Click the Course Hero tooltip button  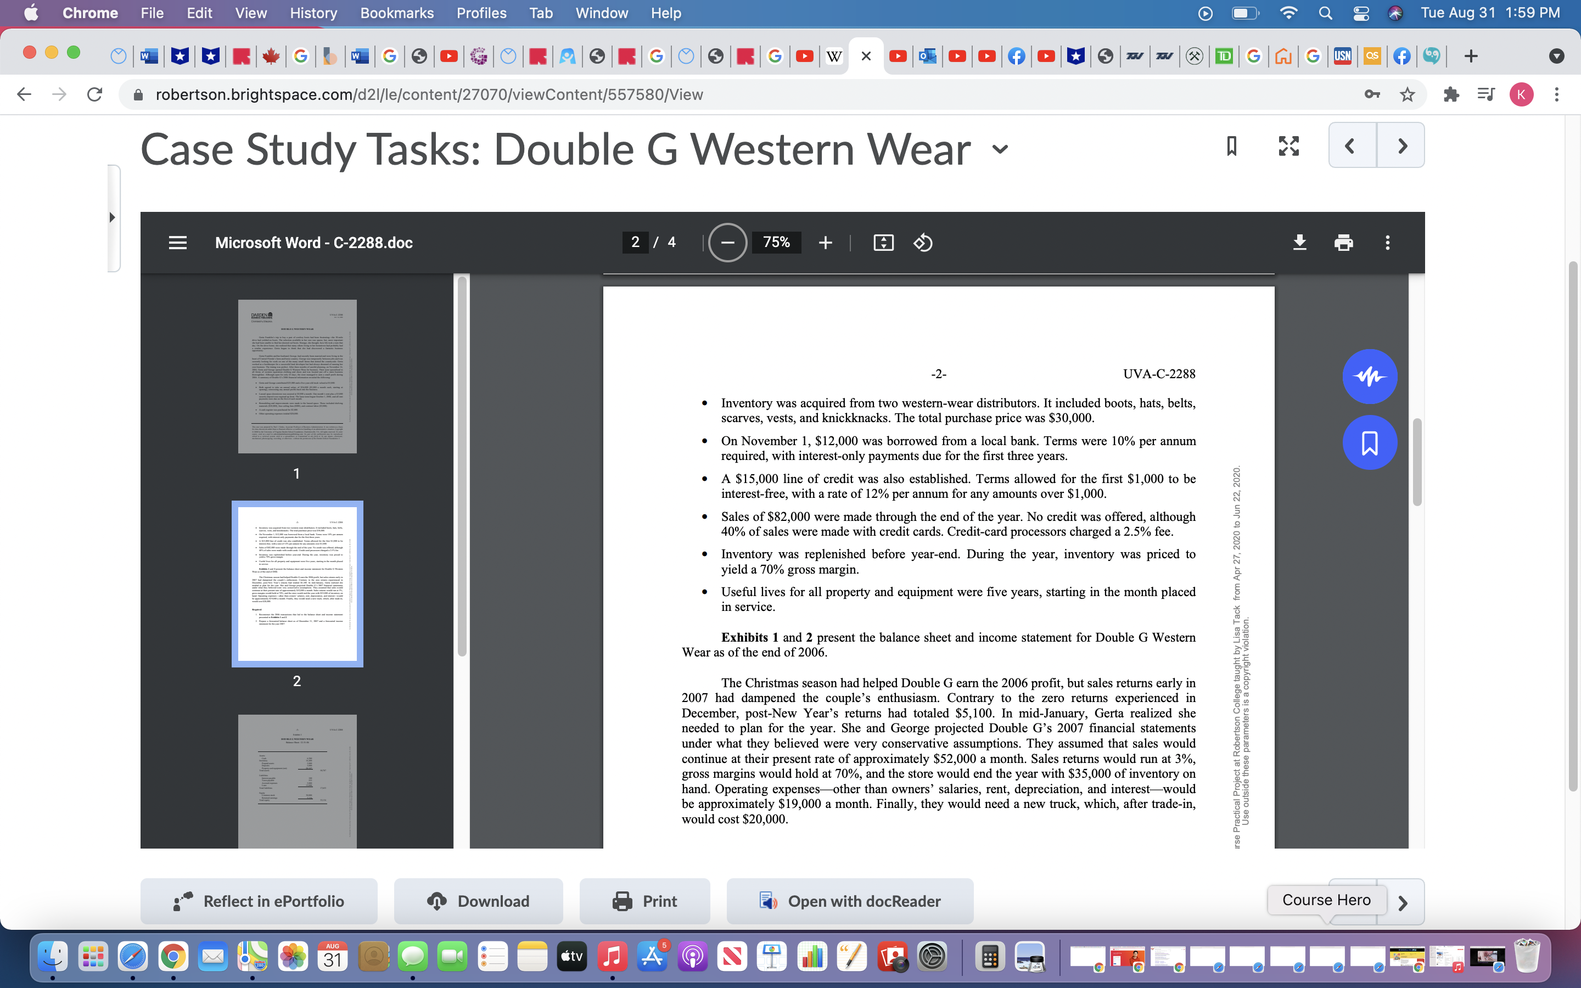pos(1326,900)
